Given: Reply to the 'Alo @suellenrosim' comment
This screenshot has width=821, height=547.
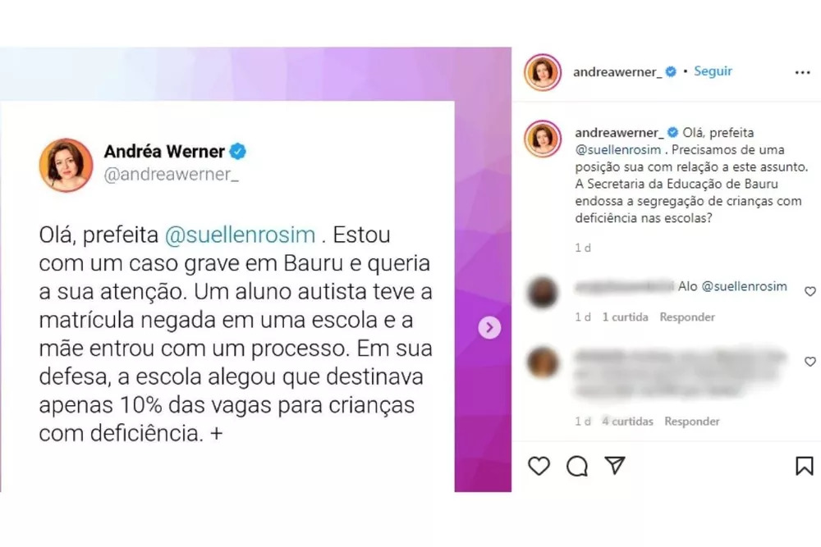Looking at the screenshot, I should click(x=687, y=317).
